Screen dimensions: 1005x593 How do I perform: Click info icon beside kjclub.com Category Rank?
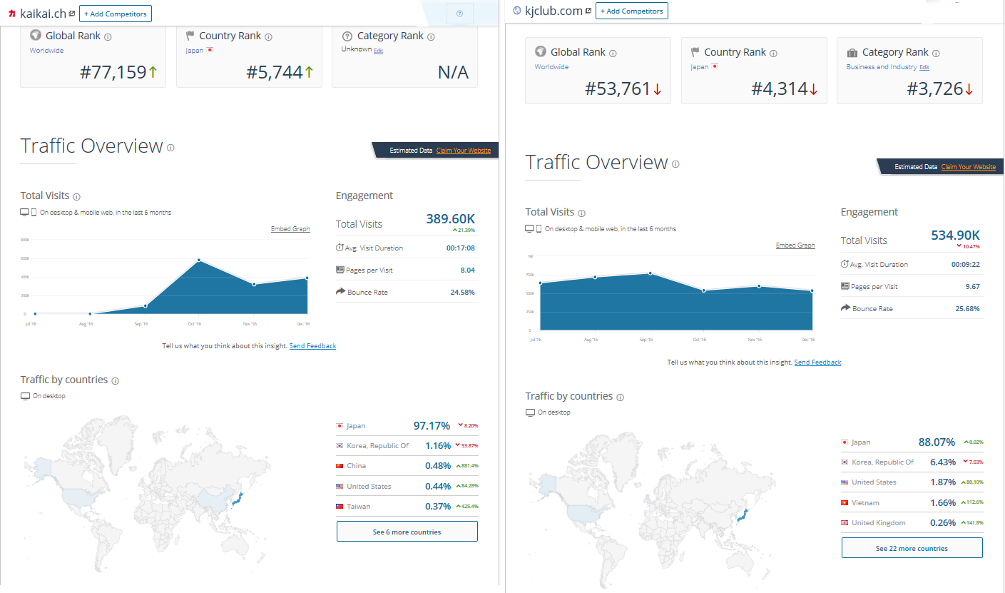(936, 53)
